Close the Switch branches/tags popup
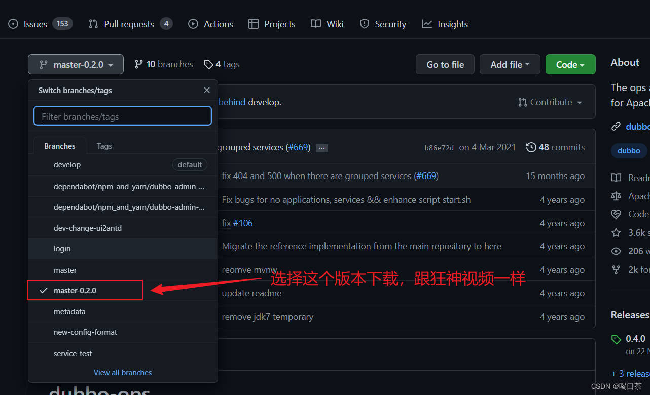This screenshot has height=395, width=650. [206, 90]
